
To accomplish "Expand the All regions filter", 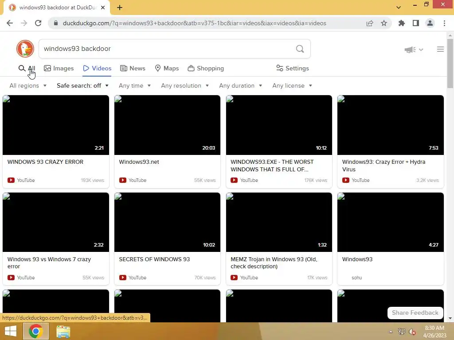I will [x=28, y=85].
